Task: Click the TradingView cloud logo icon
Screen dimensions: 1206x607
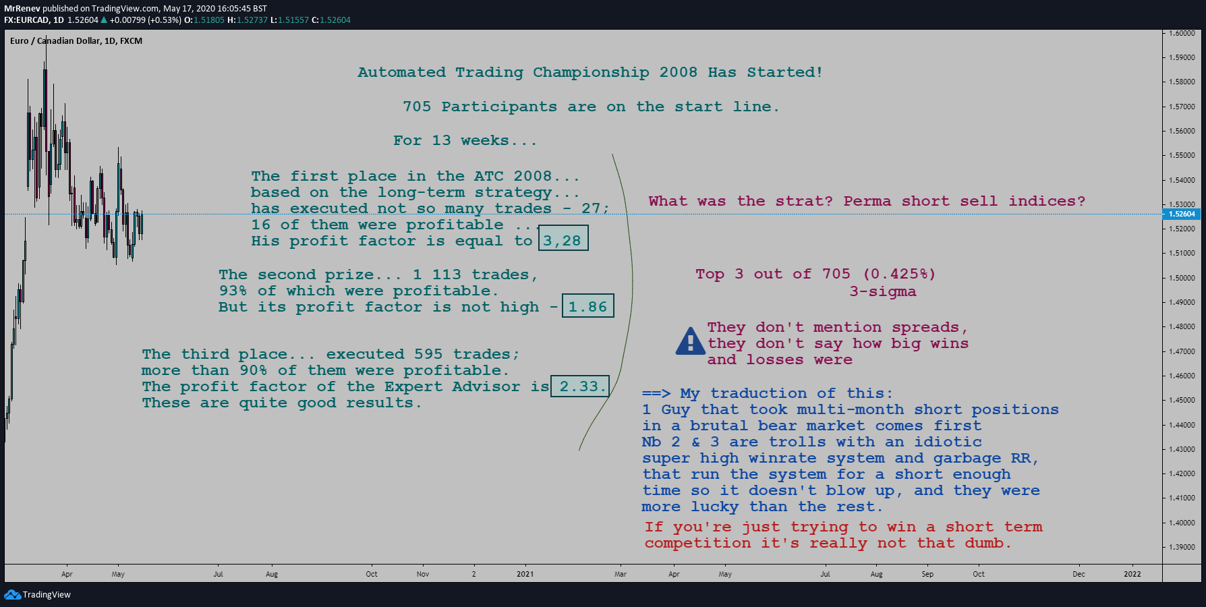Action: pyautogui.click(x=12, y=594)
